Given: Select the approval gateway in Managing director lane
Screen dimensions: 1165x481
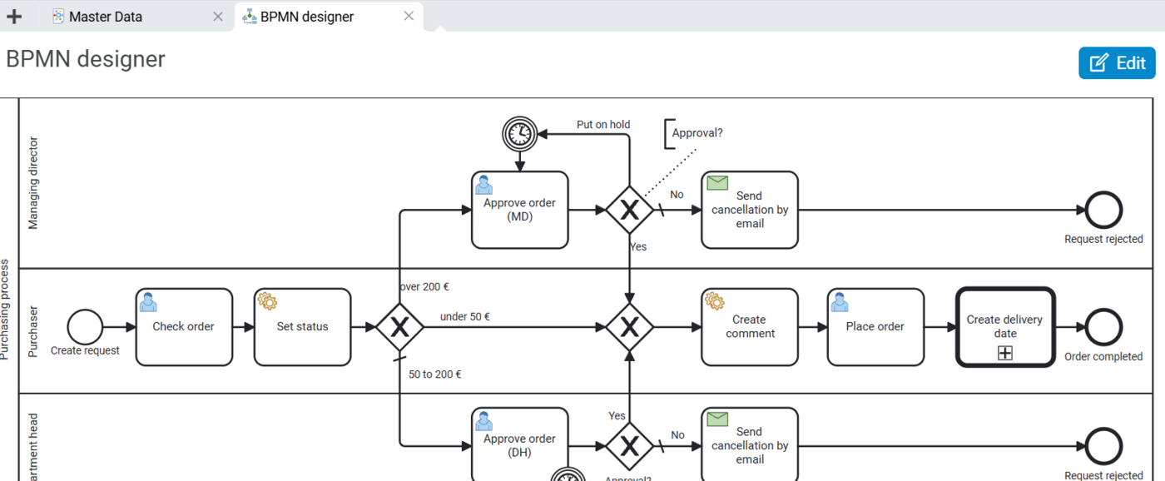Looking at the screenshot, I should tap(630, 210).
